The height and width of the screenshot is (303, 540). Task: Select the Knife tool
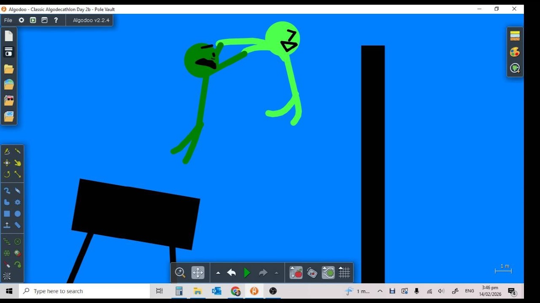pyautogui.click(x=18, y=151)
